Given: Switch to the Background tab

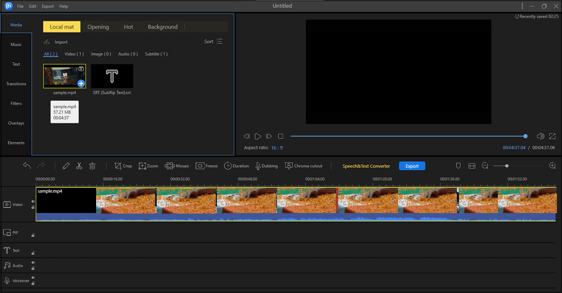Looking at the screenshot, I should pos(162,27).
